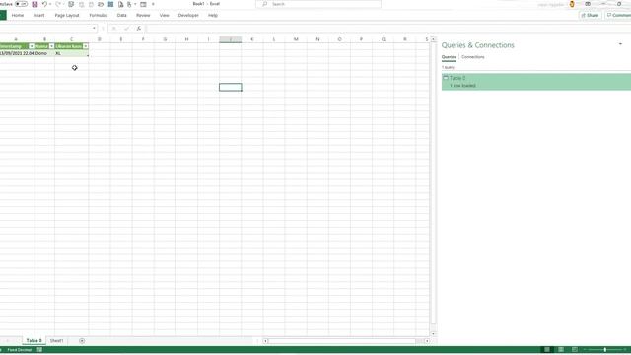
Task: Select the Table 0 query item
Action: click(536, 82)
